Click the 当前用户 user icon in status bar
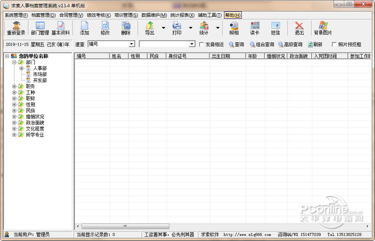Viewport: 375px width, 241px height. click(7, 235)
